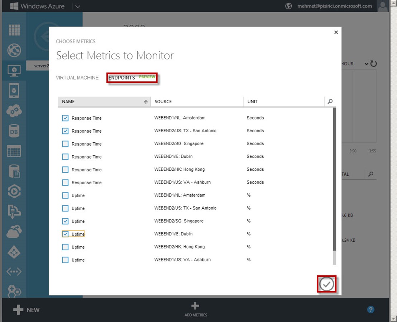Uncheck Uptime for WEBEND1/IE Dublin
Image resolution: width=397 pixels, height=322 pixels.
[x=65, y=234]
